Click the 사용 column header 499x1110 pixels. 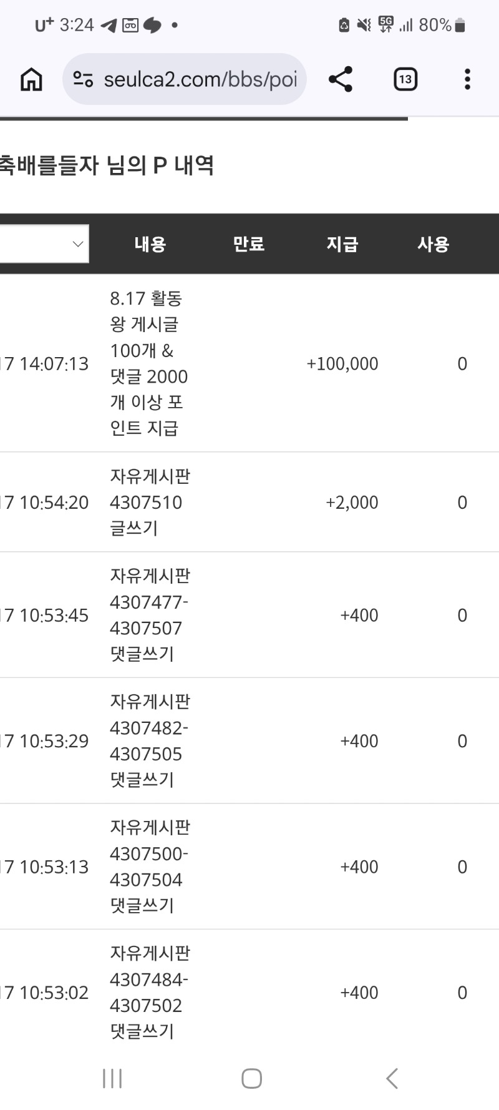click(434, 244)
